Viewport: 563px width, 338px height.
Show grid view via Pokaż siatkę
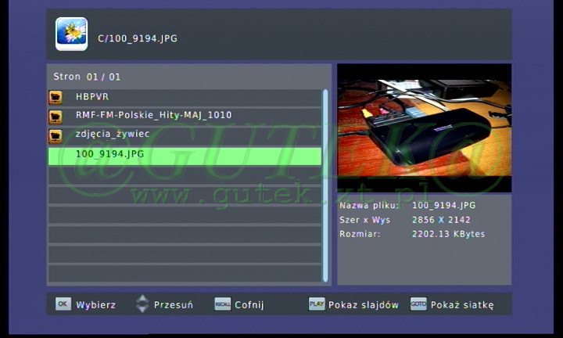click(462, 305)
